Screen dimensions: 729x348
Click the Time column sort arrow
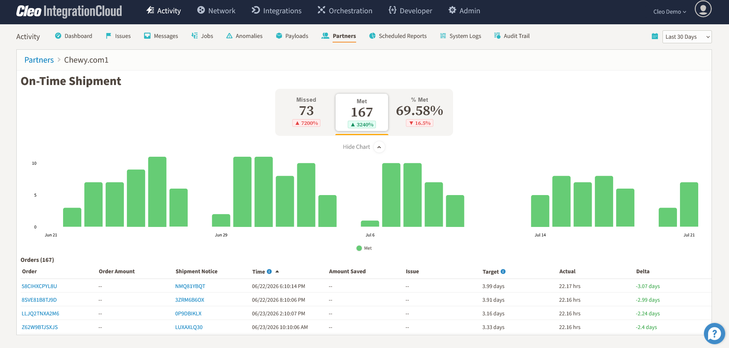click(277, 271)
